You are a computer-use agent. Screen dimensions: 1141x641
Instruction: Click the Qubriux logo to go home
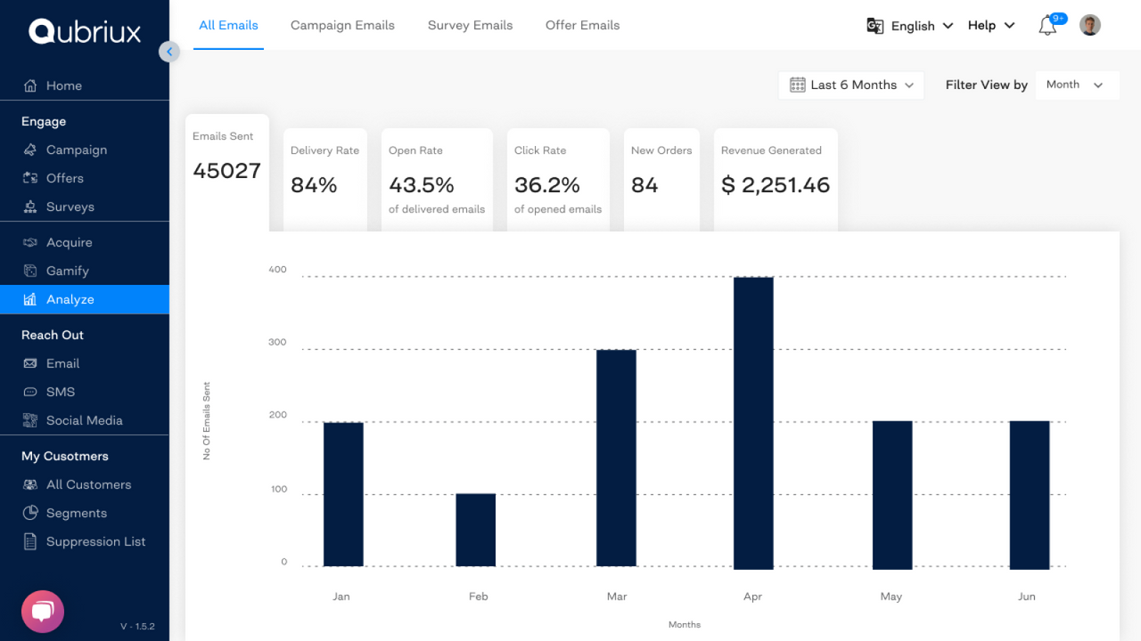84,31
